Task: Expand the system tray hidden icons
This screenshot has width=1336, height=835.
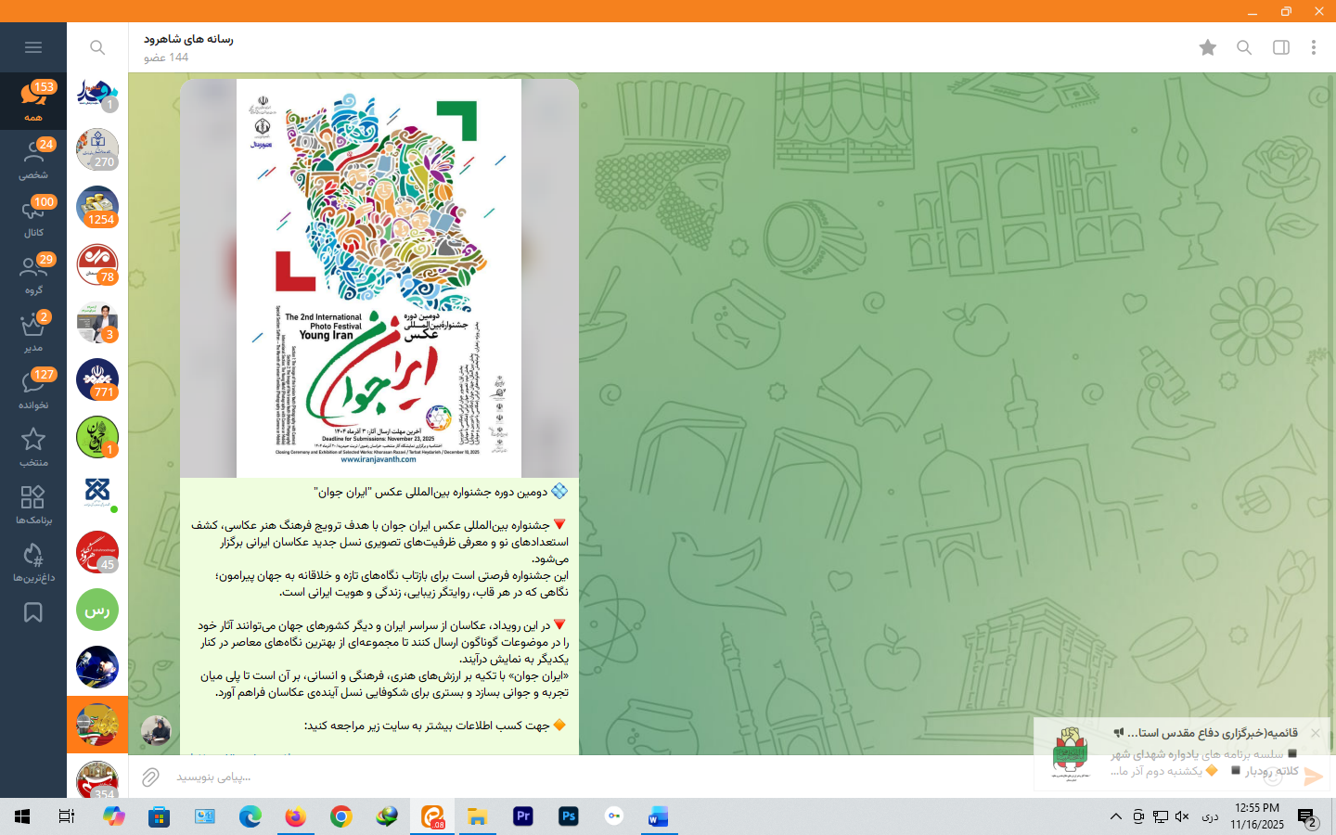Action: click(x=1115, y=816)
